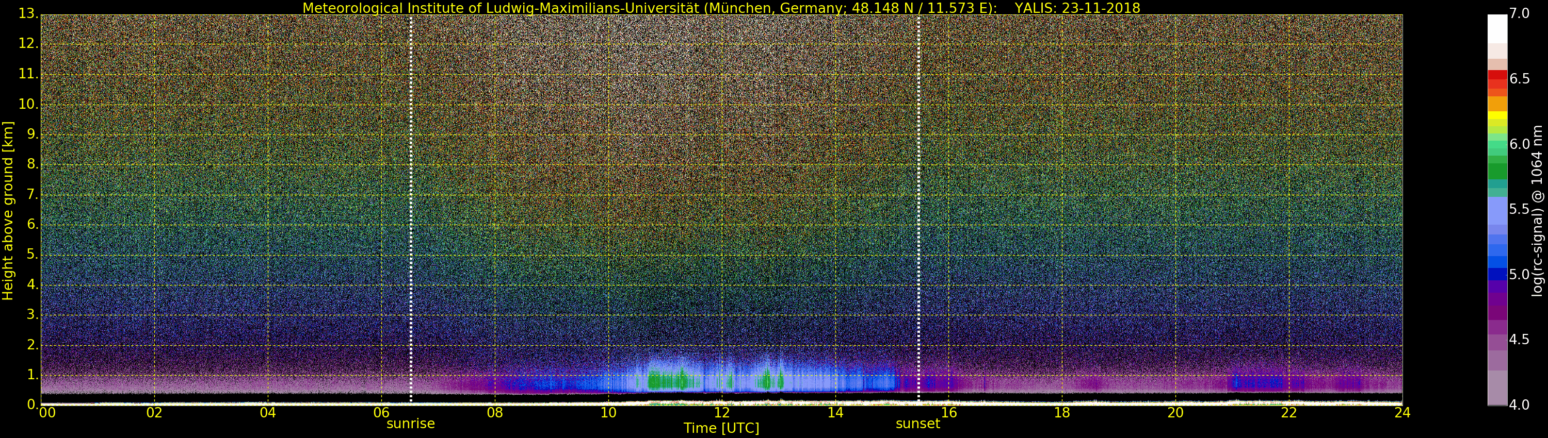Click the time-axis tick label "02"
The width and height of the screenshot is (1548, 438).
154,413
